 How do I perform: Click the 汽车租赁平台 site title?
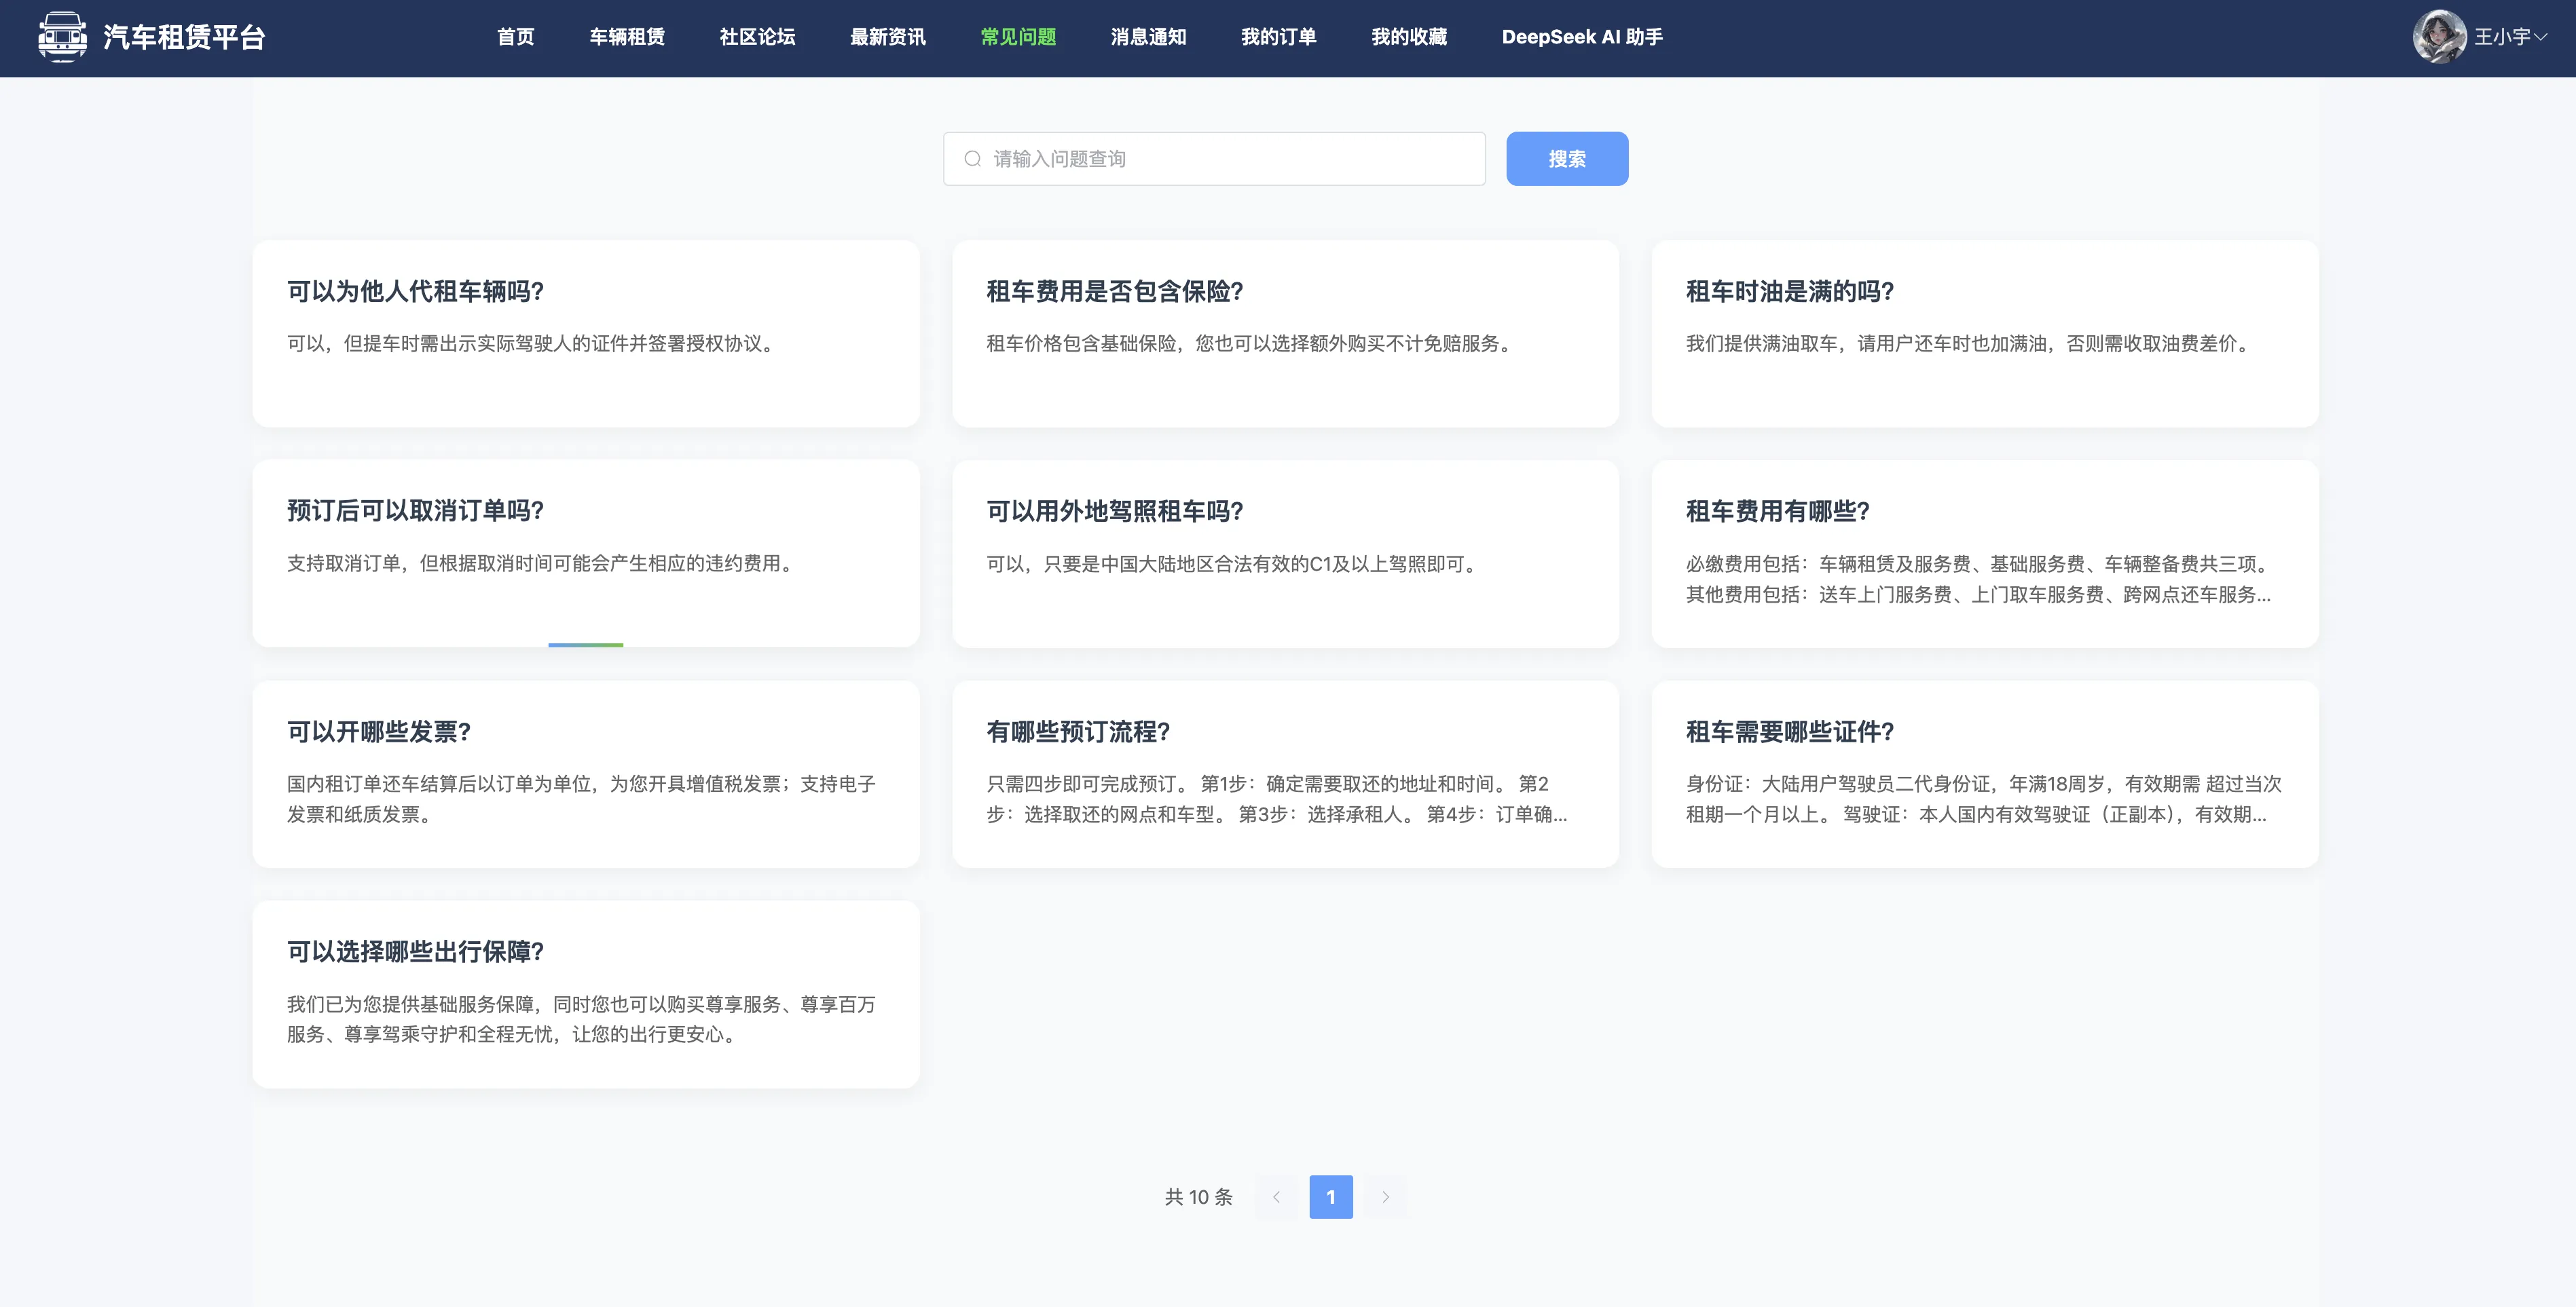(184, 37)
